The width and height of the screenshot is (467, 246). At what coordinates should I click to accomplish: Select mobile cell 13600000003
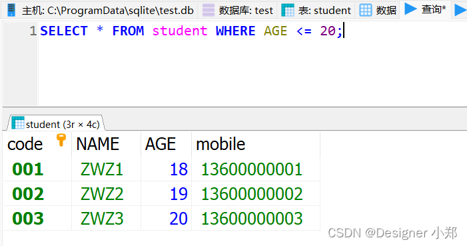[256, 218]
